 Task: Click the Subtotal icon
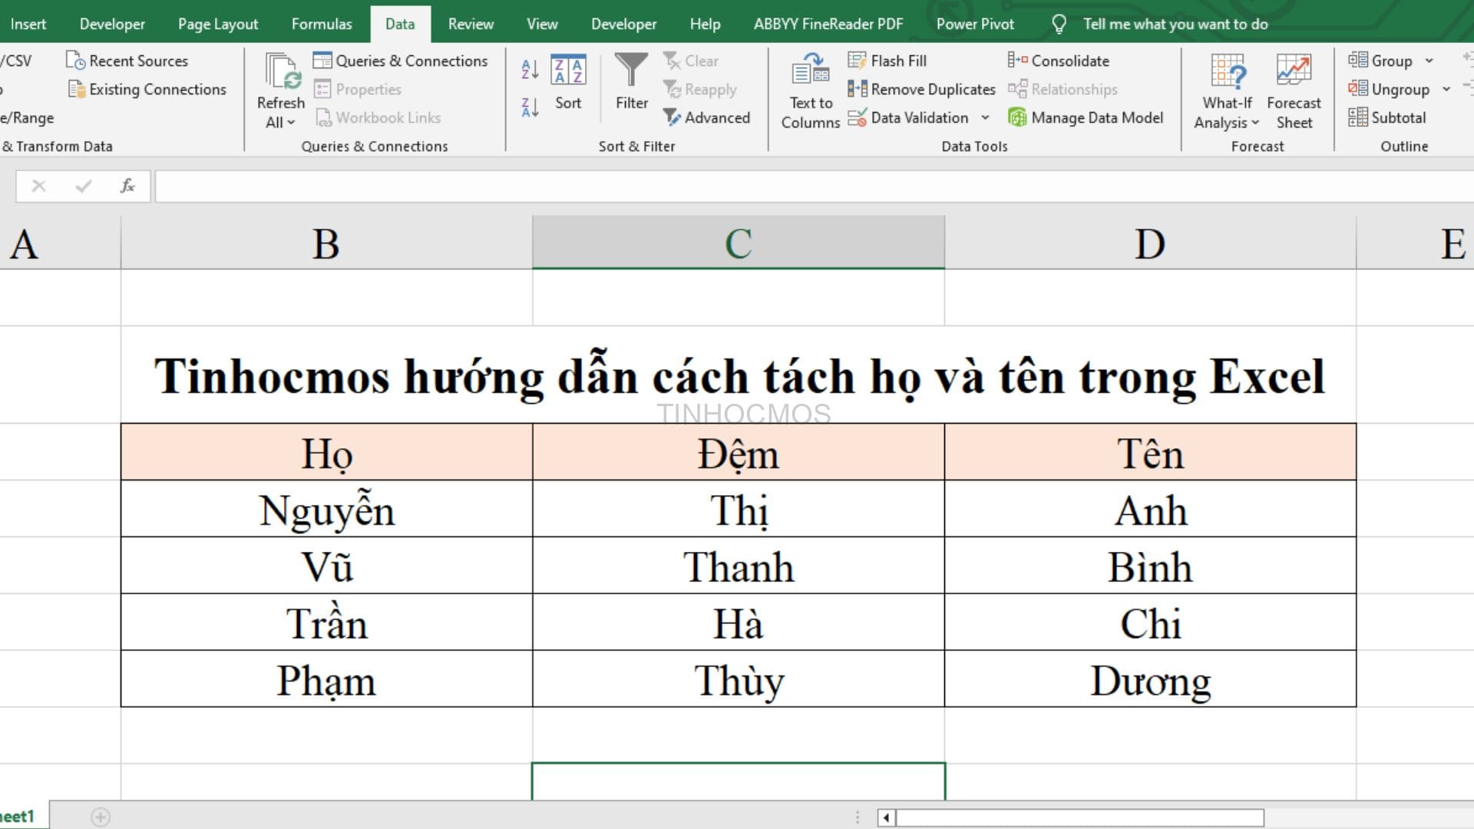click(1357, 117)
